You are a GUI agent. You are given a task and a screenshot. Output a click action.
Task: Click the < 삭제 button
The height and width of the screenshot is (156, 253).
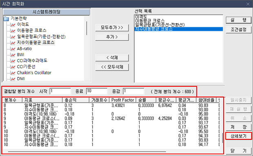112,58
